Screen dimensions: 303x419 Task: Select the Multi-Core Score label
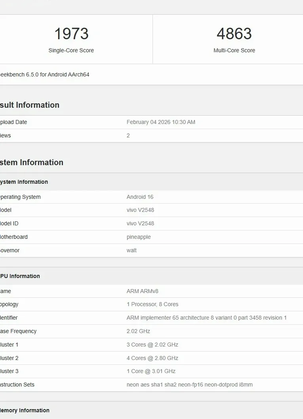(234, 50)
